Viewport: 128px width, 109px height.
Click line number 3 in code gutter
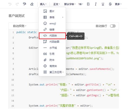[x=13, y=43]
